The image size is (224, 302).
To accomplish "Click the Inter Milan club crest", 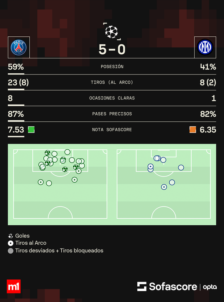I will coord(205,47).
